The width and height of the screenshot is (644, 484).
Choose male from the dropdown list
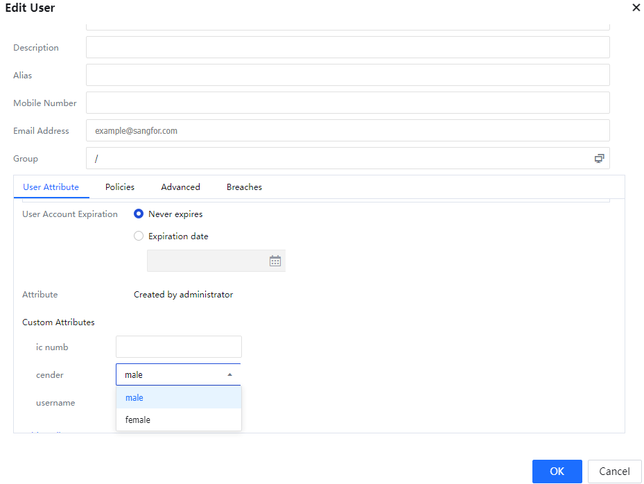click(x=178, y=398)
